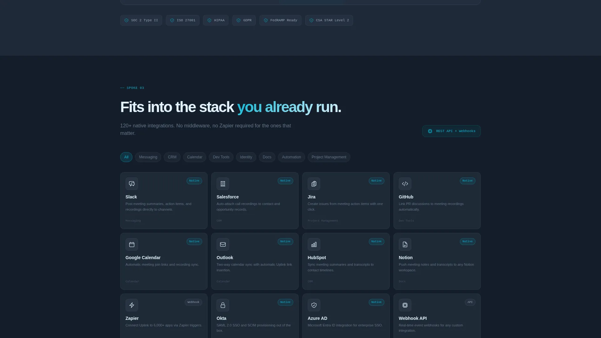
Task: Click the SPOKE 03 section label
Action: click(132, 88)
